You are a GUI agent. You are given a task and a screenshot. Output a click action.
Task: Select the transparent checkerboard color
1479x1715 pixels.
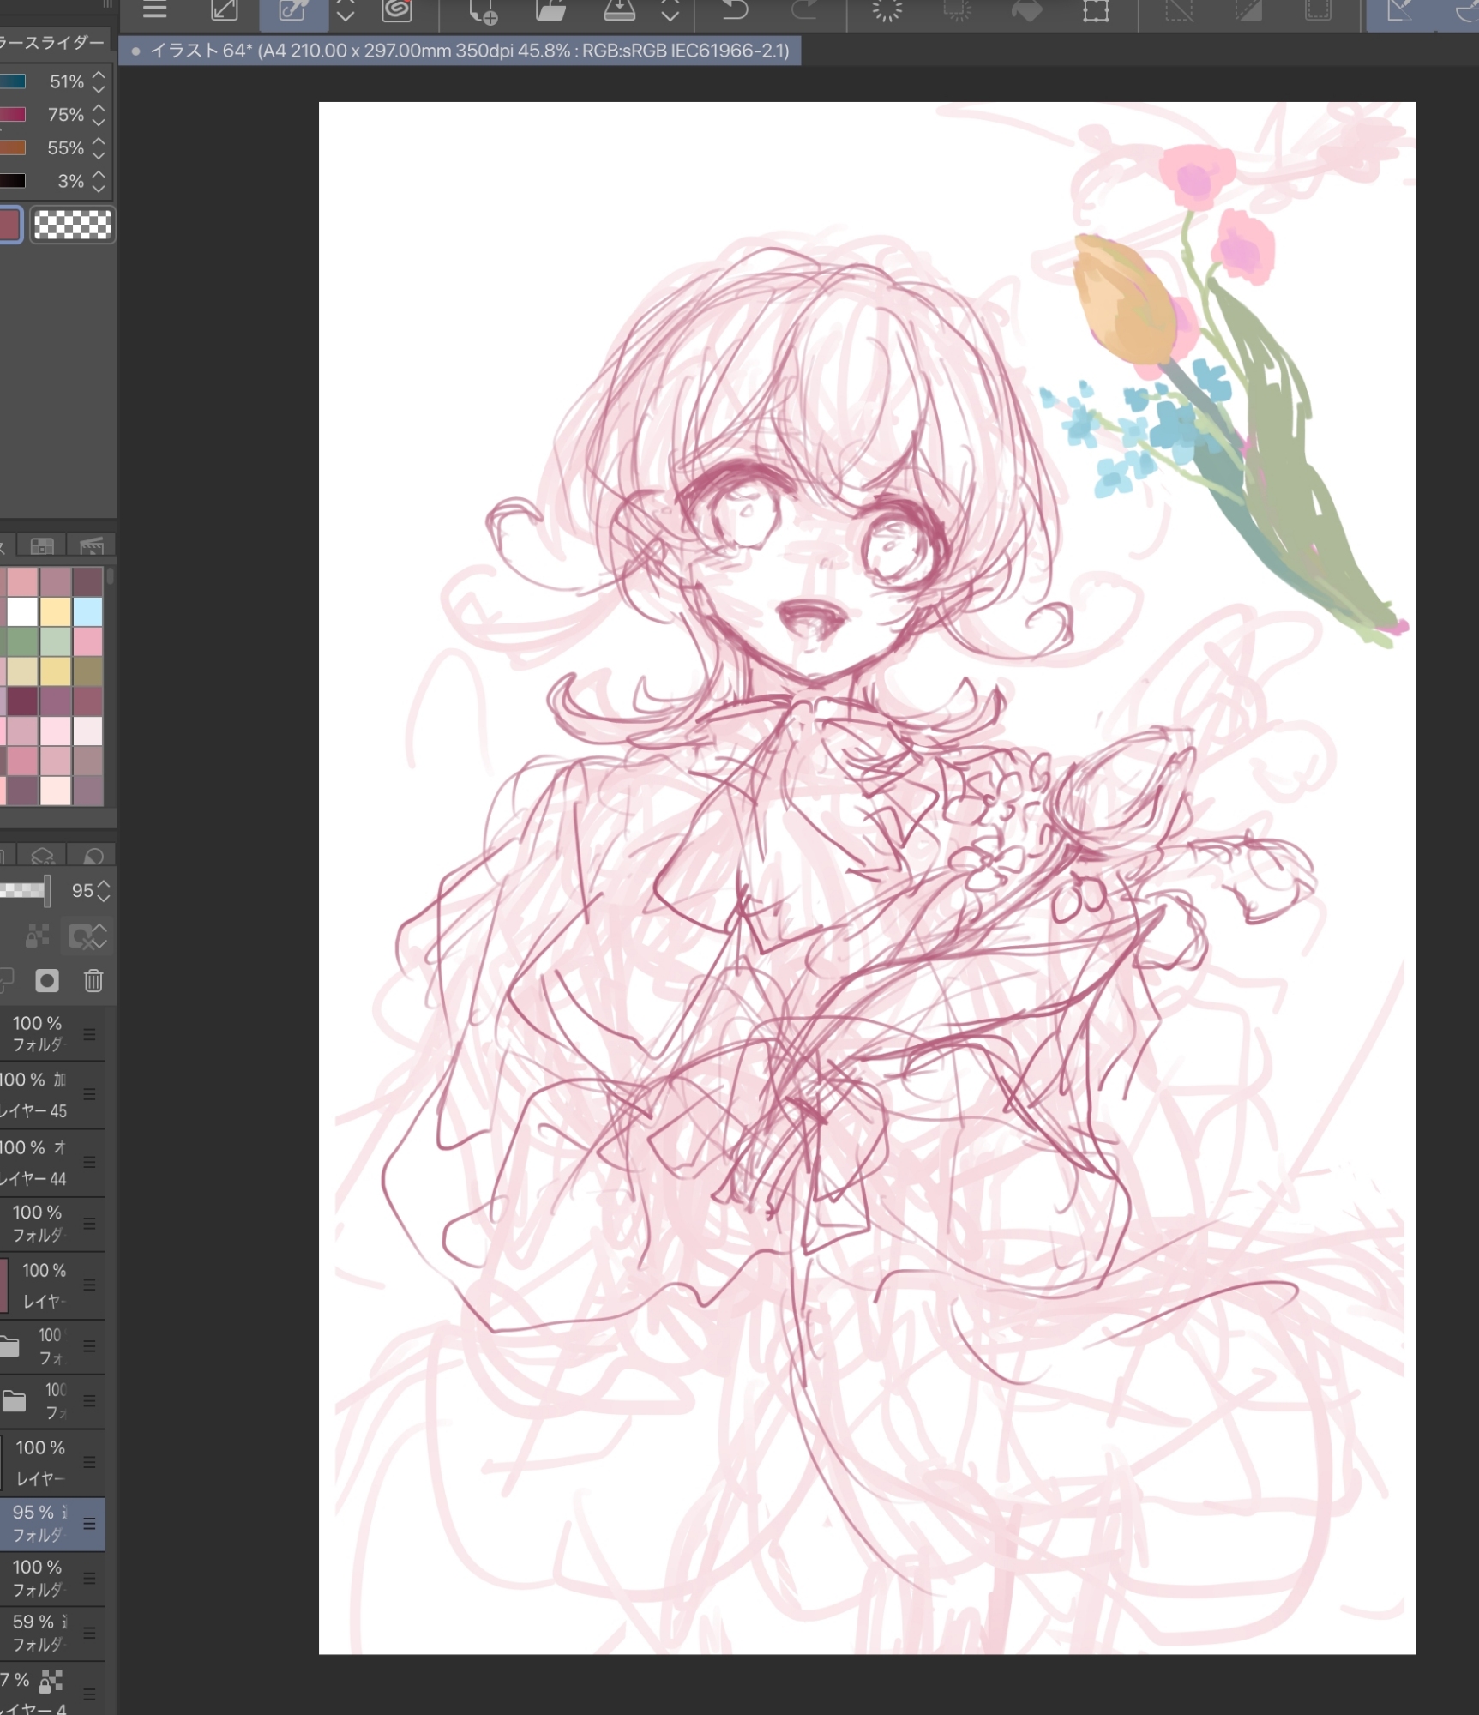72,225
